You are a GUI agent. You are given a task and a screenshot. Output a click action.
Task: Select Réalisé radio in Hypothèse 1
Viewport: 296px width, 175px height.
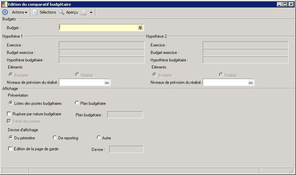pyautogui.click(x=77, y=75)
